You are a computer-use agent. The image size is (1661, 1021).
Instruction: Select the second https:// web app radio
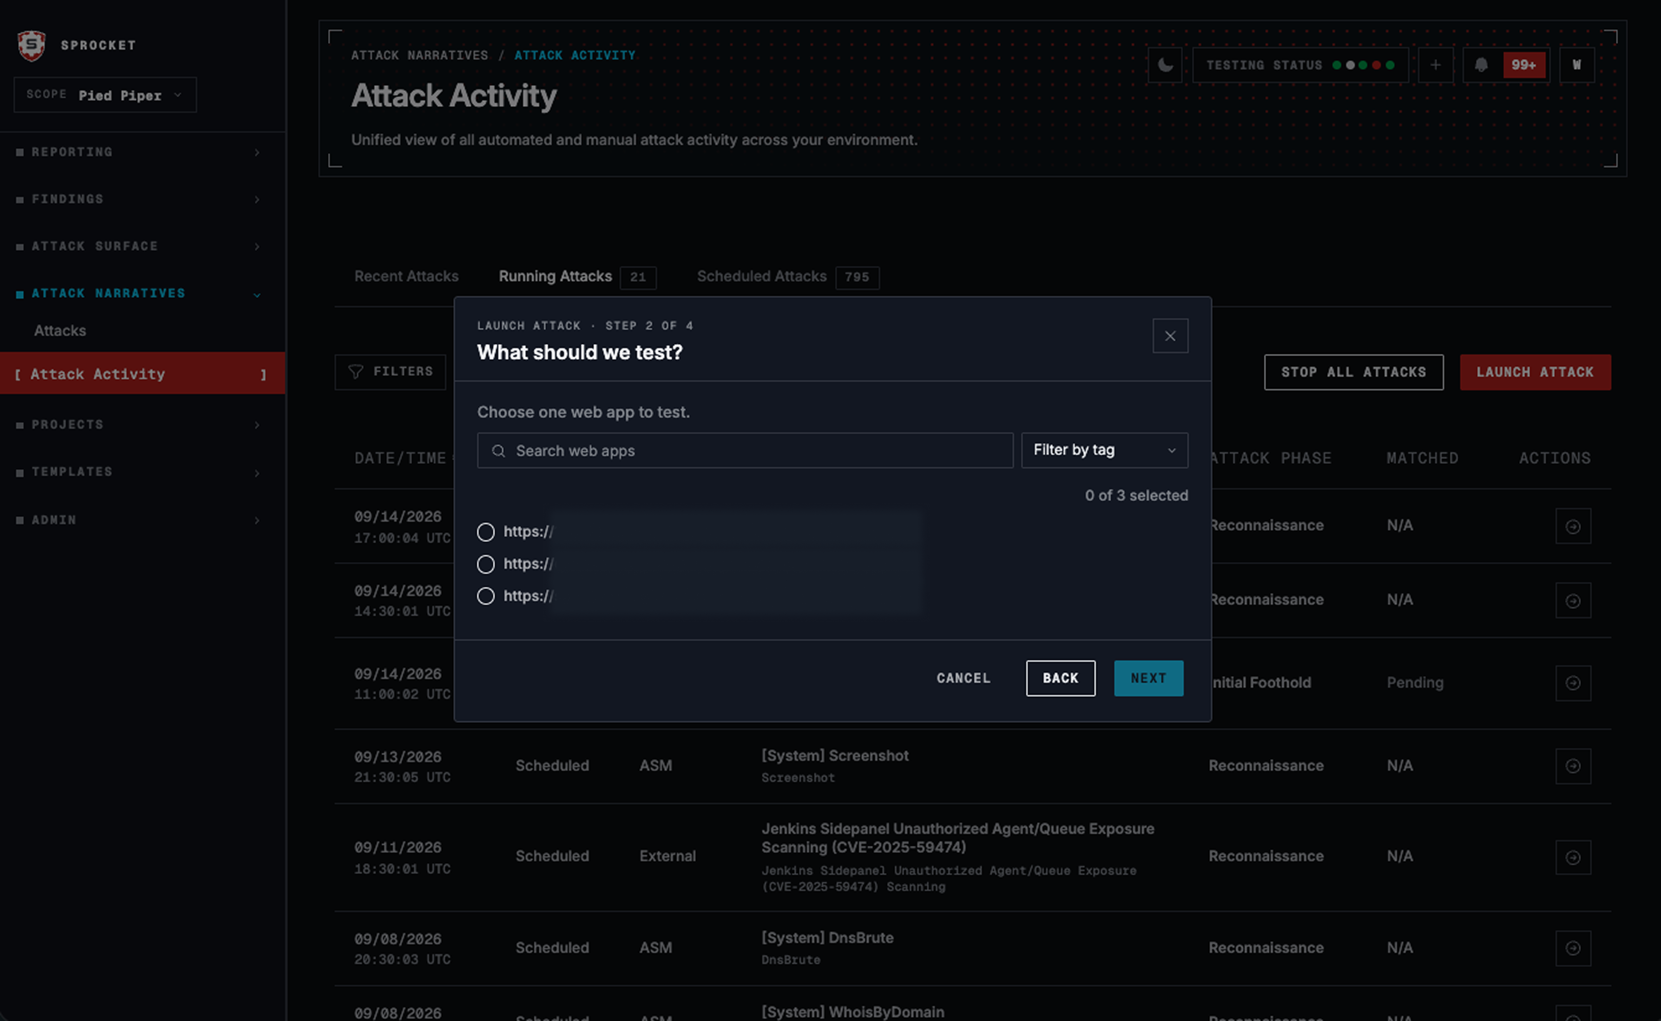(486, 564)
